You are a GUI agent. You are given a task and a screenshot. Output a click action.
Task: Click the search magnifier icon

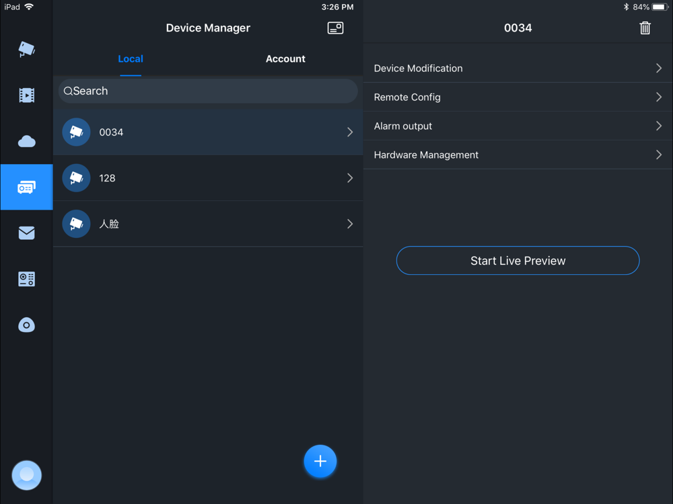(x=68, y=91)
